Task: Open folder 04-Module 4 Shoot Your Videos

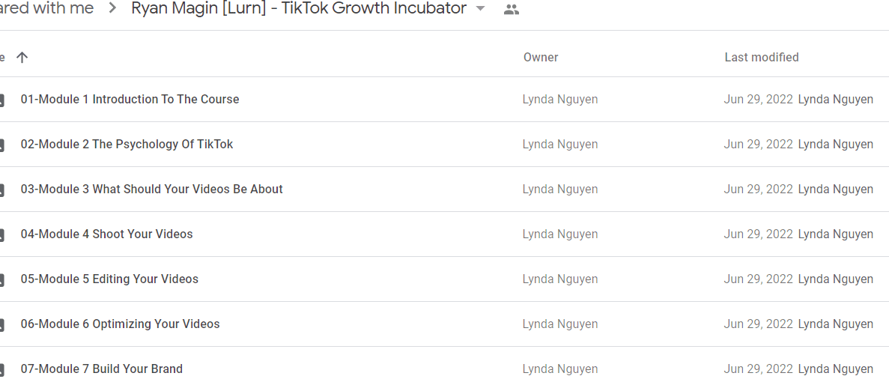Action: click(106, 234)
